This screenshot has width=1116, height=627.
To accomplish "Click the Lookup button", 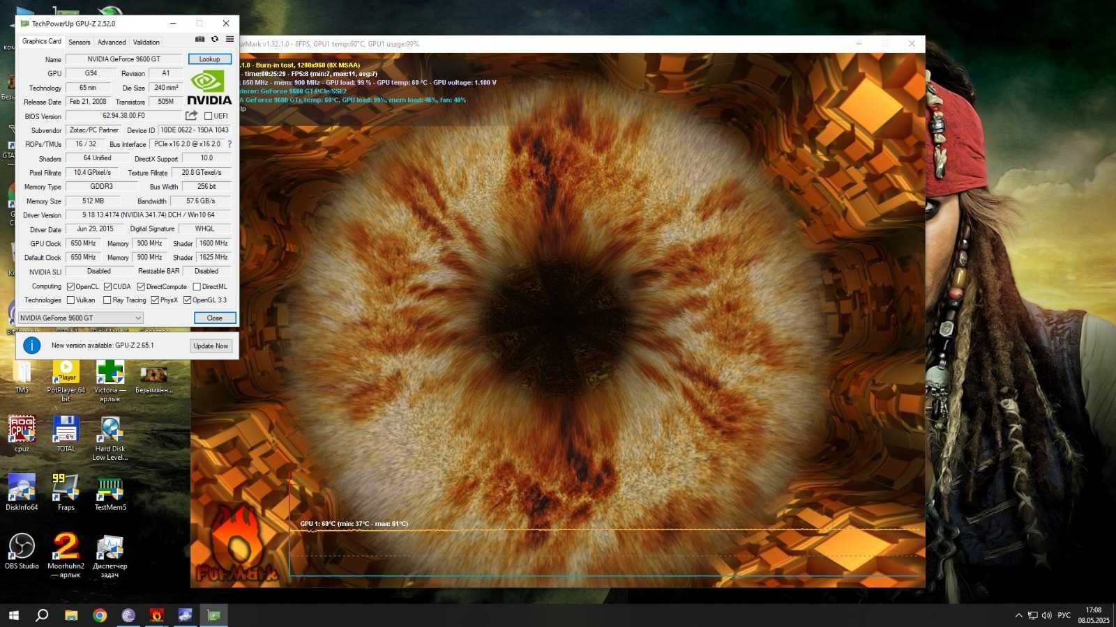I will (209, 59).
